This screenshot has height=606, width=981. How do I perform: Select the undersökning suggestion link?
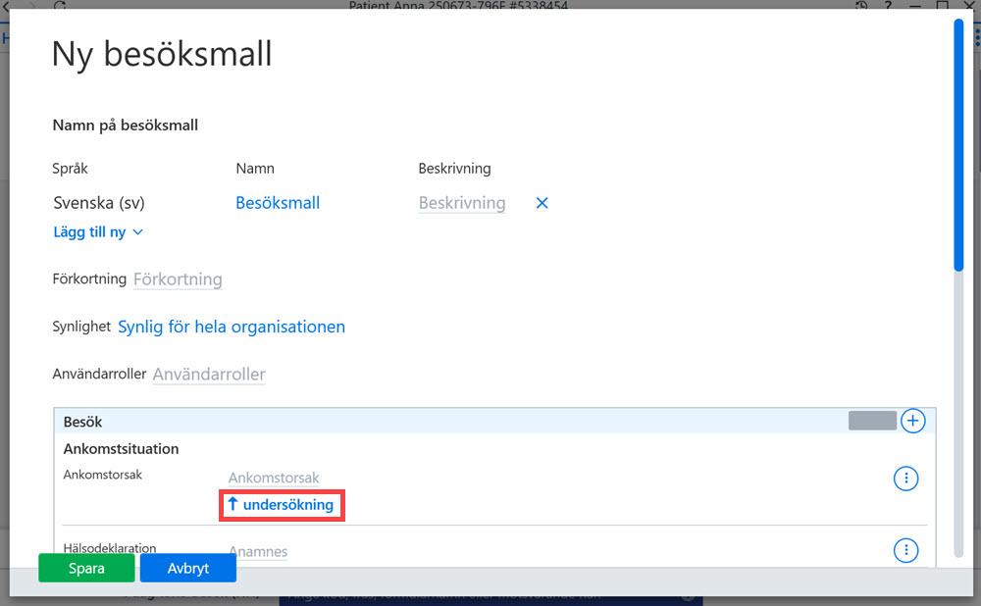point(287,505)
